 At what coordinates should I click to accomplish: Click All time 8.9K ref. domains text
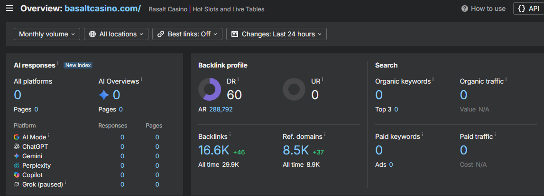pos(301,165)
